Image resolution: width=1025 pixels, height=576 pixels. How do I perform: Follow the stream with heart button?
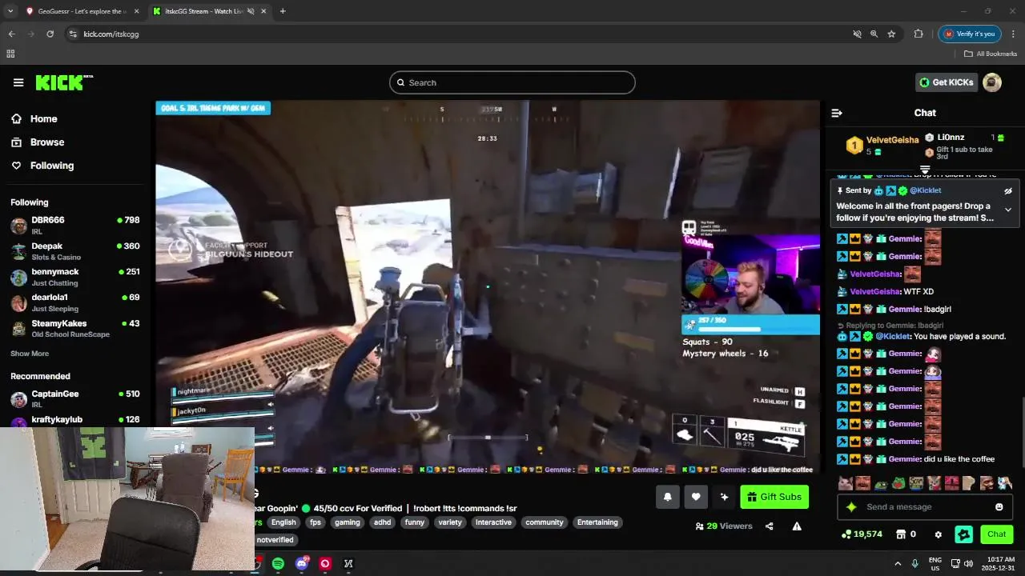(x=696, y=497)
